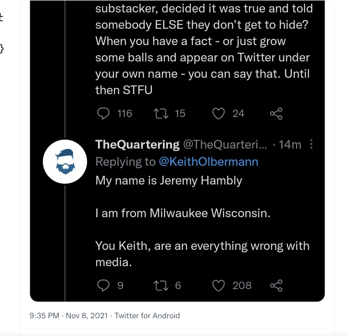Viewport: 349px width, 336px height.
Task: Click TheQuartering's bearded avatar picture
Action: click(65, 162)
